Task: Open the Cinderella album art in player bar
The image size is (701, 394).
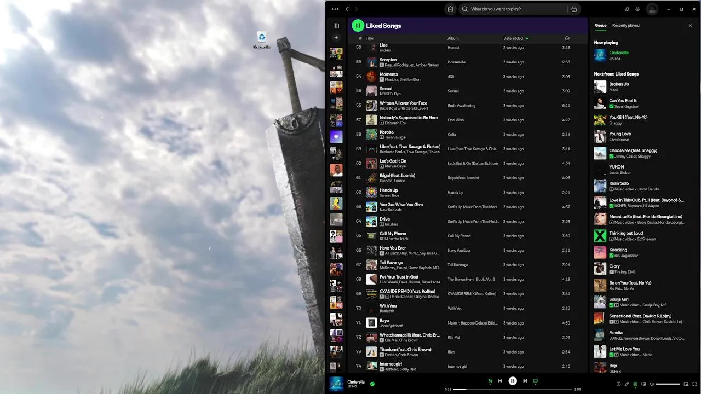Action: tap(336, 384)
